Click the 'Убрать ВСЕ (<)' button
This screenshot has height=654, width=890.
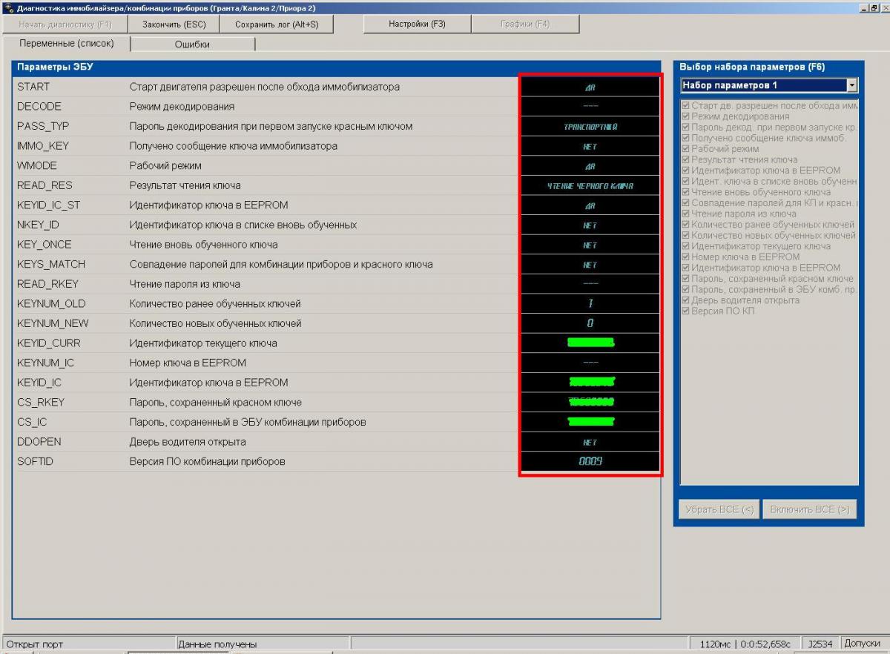[719, 509]
